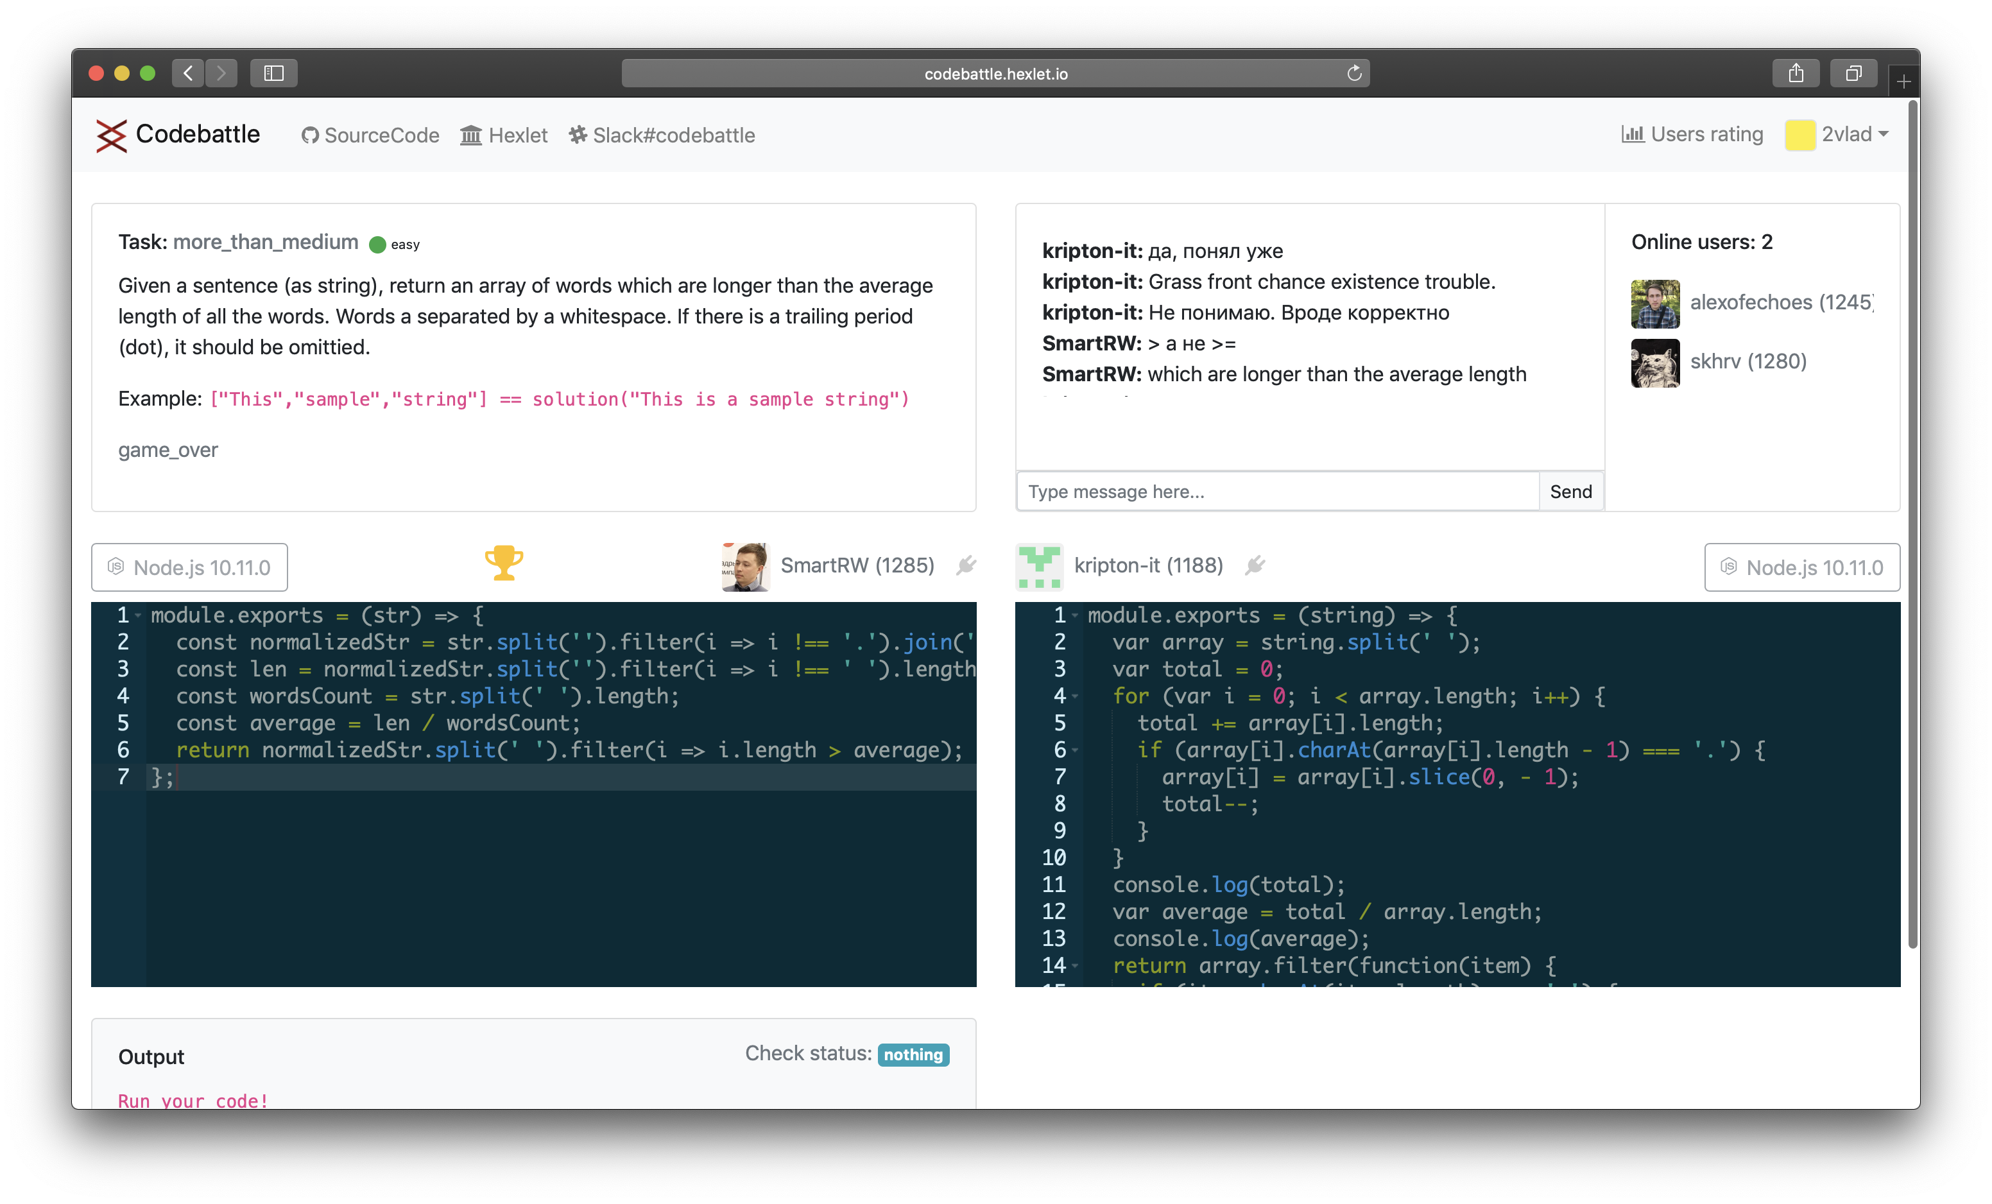Click the browser back arrow

[189, 74]
